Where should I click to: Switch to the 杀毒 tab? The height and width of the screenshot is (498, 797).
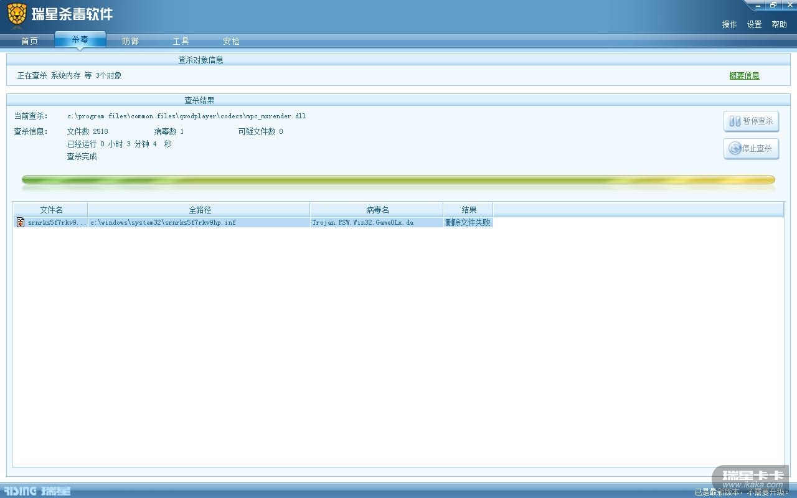click(x=80, y=39)
